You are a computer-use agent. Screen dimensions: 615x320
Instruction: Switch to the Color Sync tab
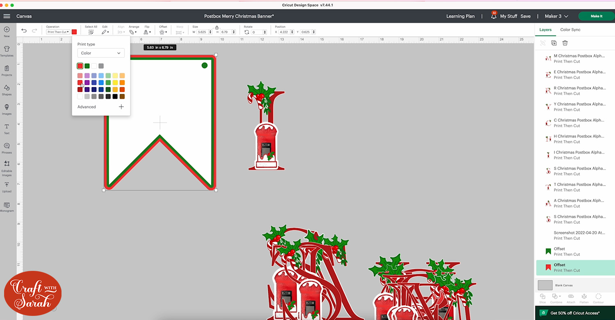[x=570, y=30]
